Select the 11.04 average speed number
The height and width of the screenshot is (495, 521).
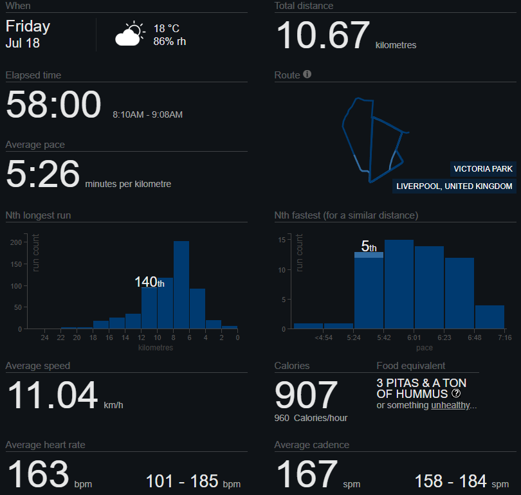pos(53,395)
